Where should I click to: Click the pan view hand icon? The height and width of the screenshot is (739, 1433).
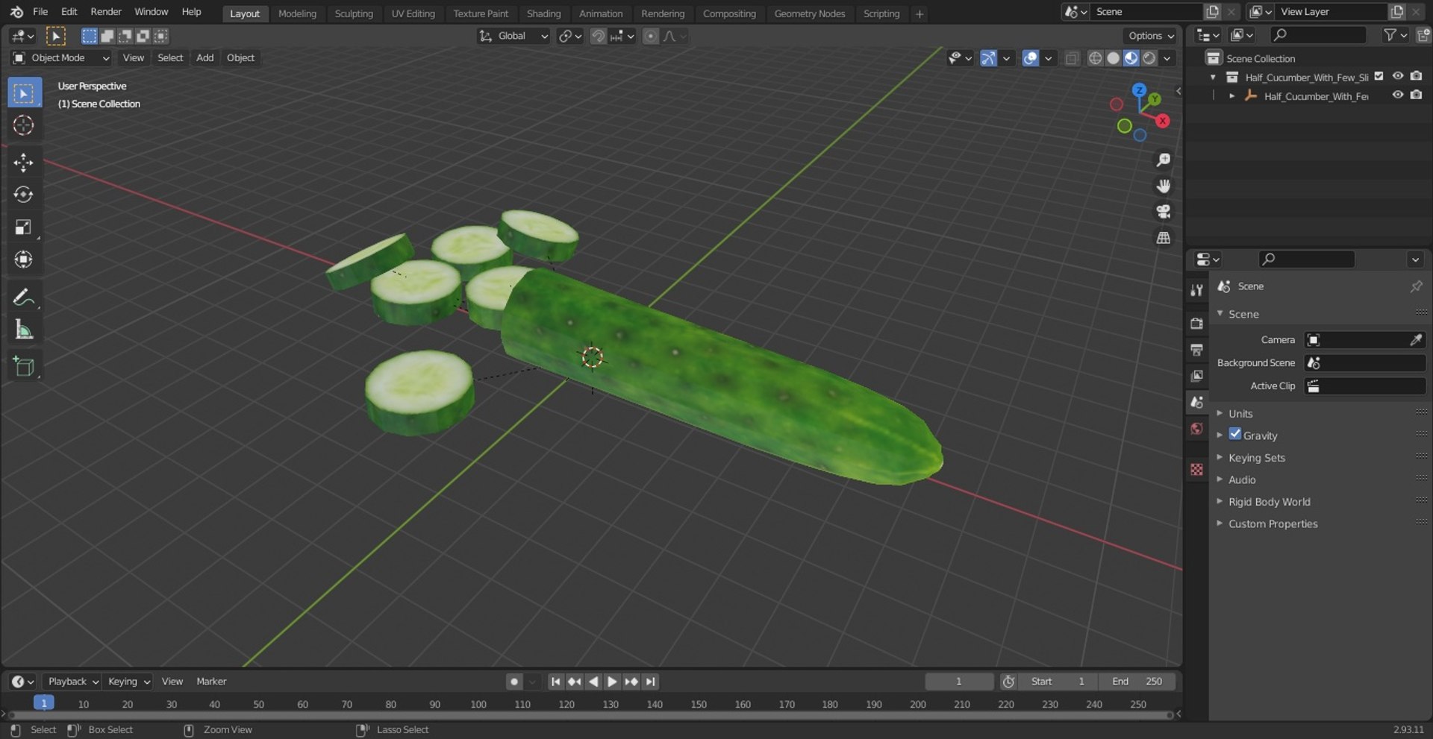click(x=1163, y=186)
